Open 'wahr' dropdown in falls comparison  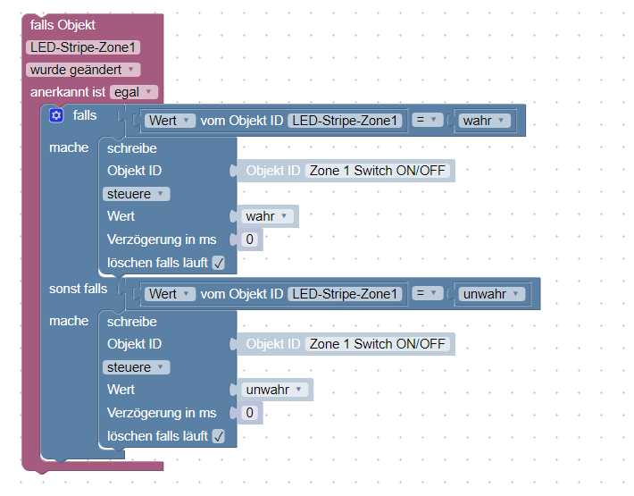(484, 121)
